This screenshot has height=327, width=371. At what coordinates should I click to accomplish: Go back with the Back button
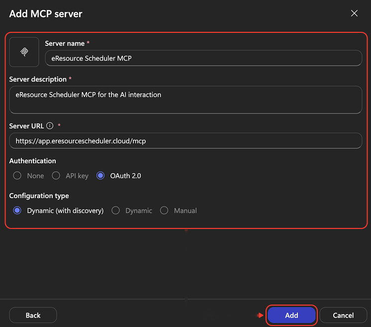click(x=33, y=315)
